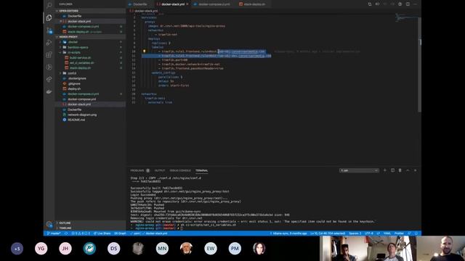Viewport: 465px width, 261px height.
Task: Select Dockerfile under Open Editors
Action: [x=90, y=16]
